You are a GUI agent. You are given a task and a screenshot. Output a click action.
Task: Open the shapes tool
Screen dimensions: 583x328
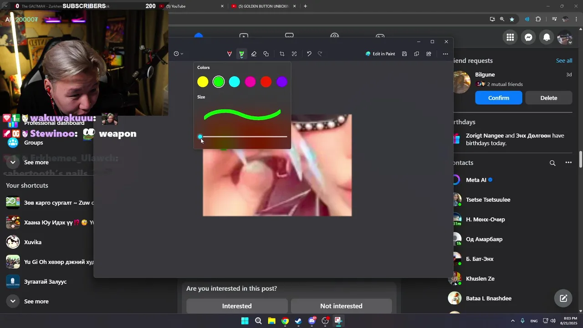pyautogui.click(x=266, y=54)
